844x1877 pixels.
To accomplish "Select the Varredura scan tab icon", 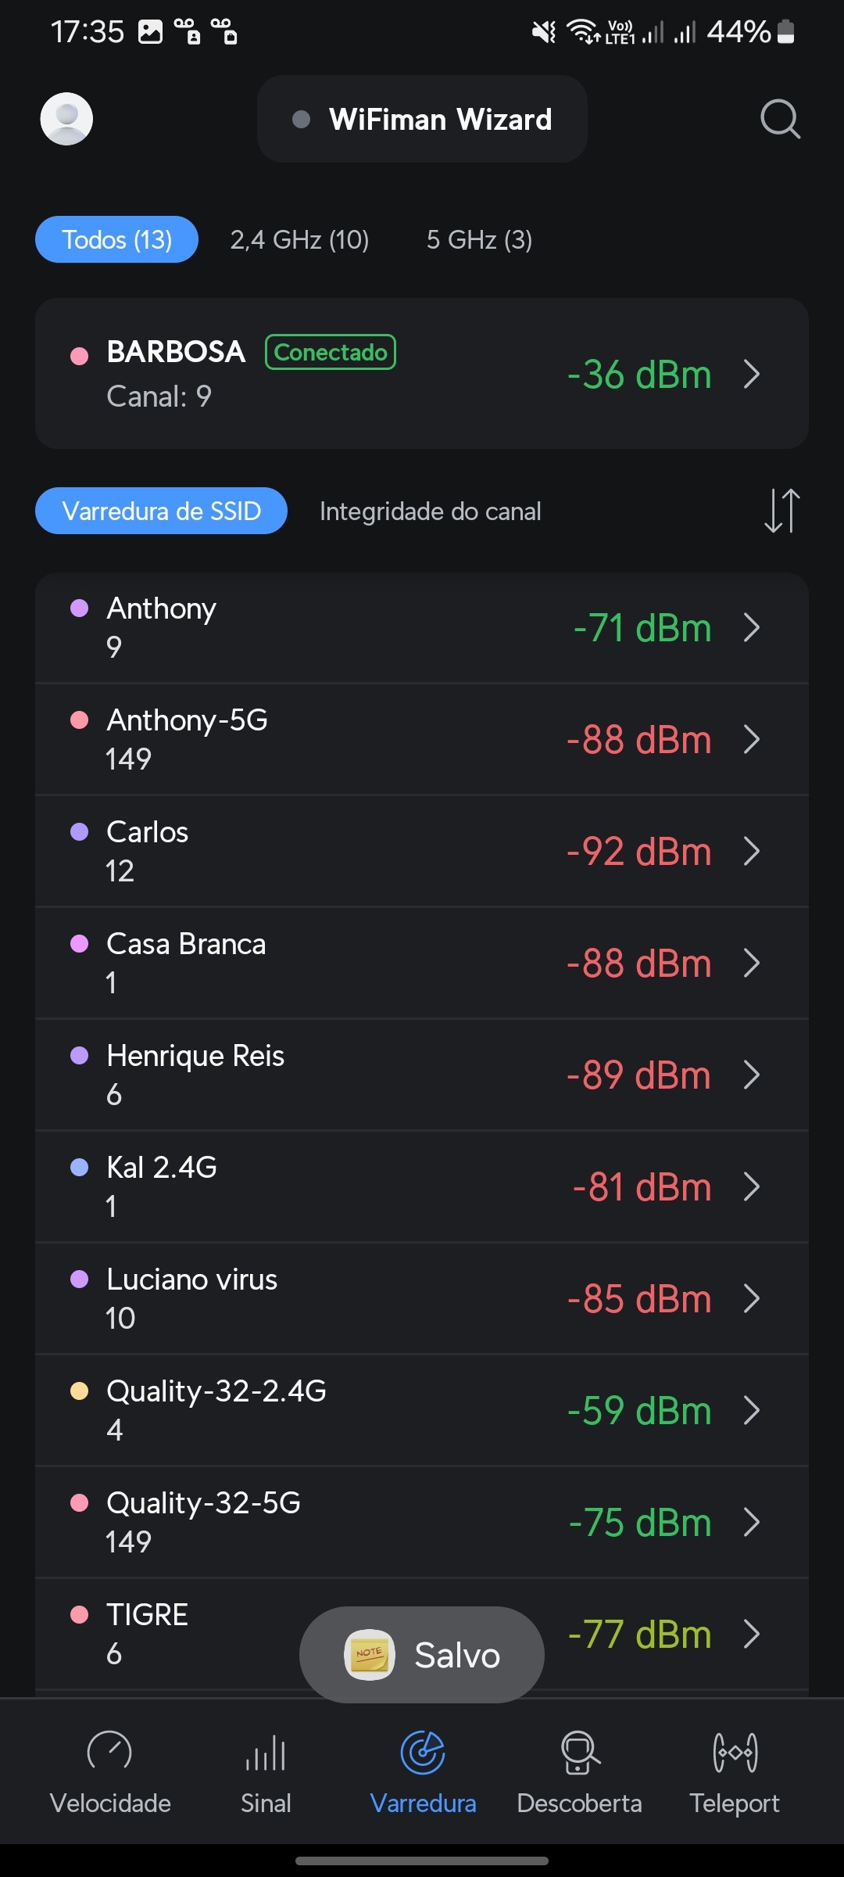I will point(423,1753).
